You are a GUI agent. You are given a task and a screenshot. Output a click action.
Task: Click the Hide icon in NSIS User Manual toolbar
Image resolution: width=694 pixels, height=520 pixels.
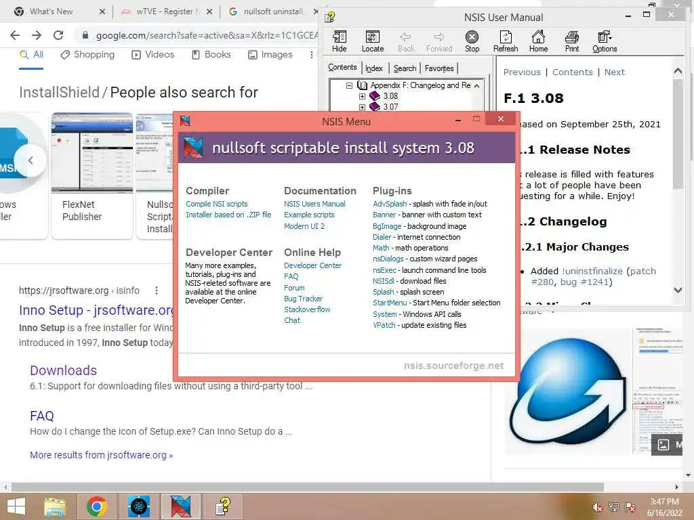click(340, 41)
